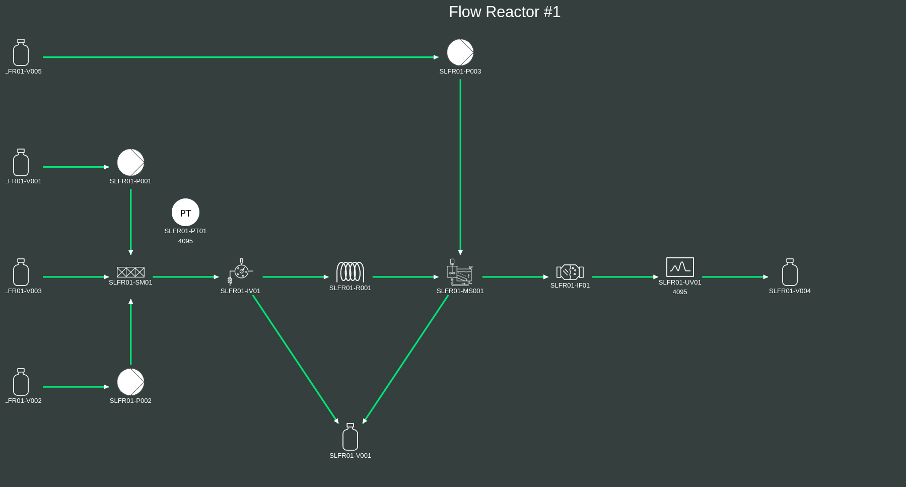Select the diagonal line from MS001 to waste bottle

click(405, 360)
